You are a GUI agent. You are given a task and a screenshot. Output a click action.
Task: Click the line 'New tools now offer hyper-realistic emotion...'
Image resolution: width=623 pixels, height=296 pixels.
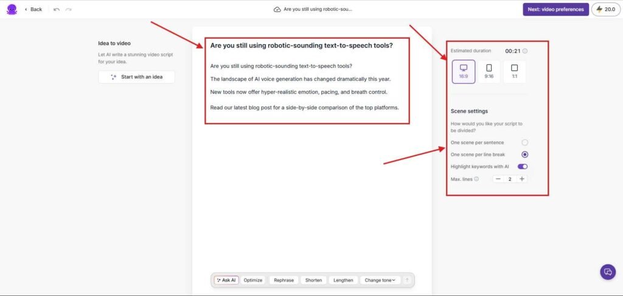click(299, 92)
